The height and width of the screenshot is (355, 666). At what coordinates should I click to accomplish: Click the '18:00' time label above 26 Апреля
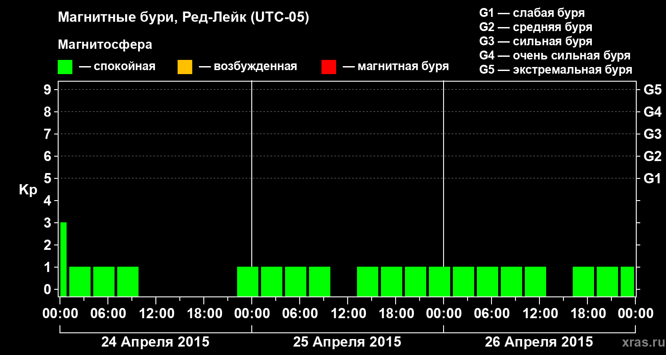[x=587, y=314]
